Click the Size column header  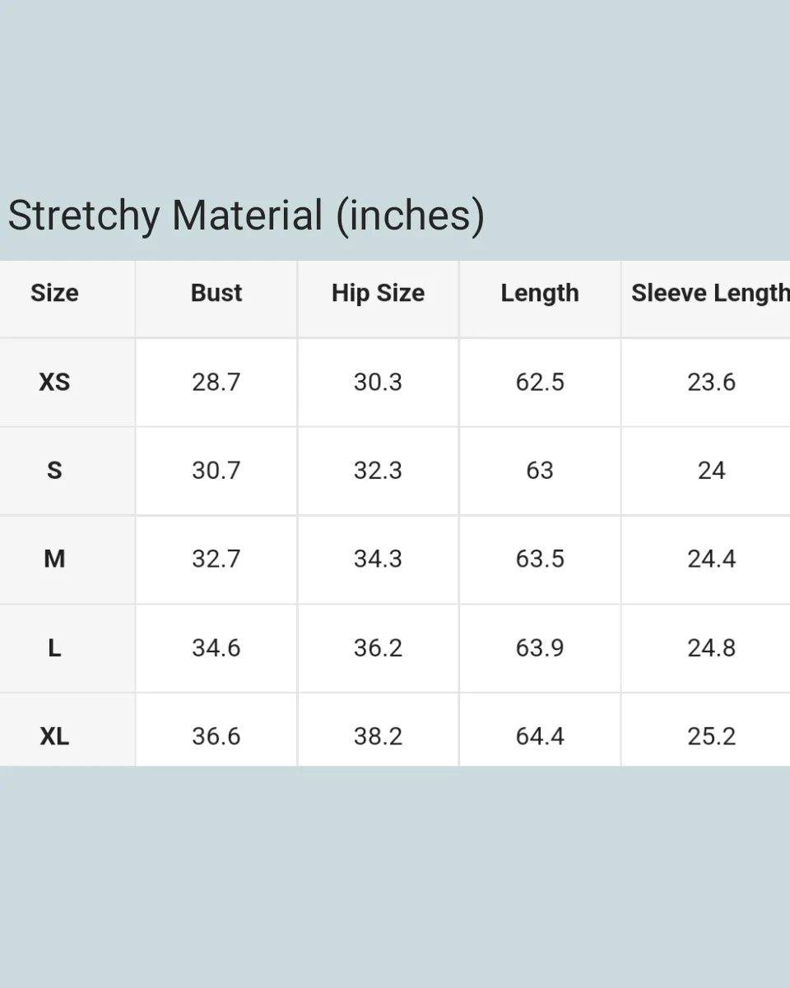click(54, 294)
